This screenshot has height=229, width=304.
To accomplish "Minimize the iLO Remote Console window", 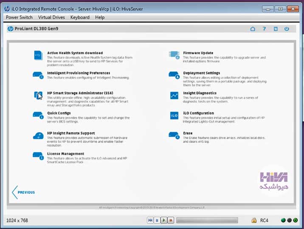I will point(268,9).
